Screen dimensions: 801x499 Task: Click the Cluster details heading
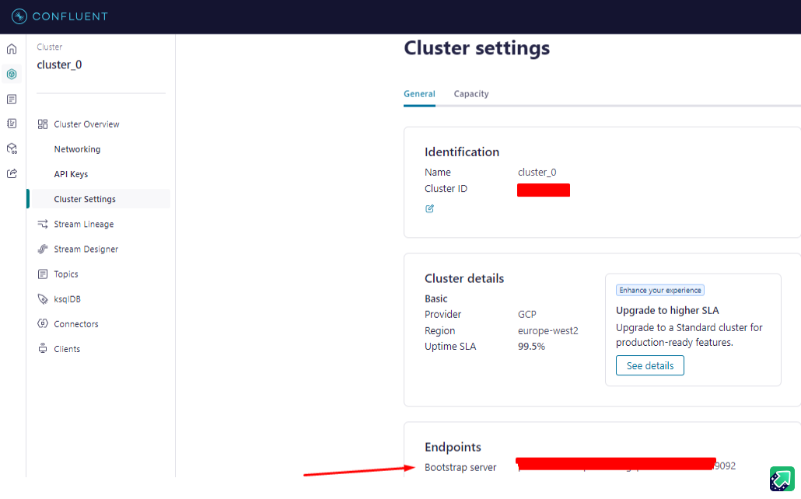[464, 278]
